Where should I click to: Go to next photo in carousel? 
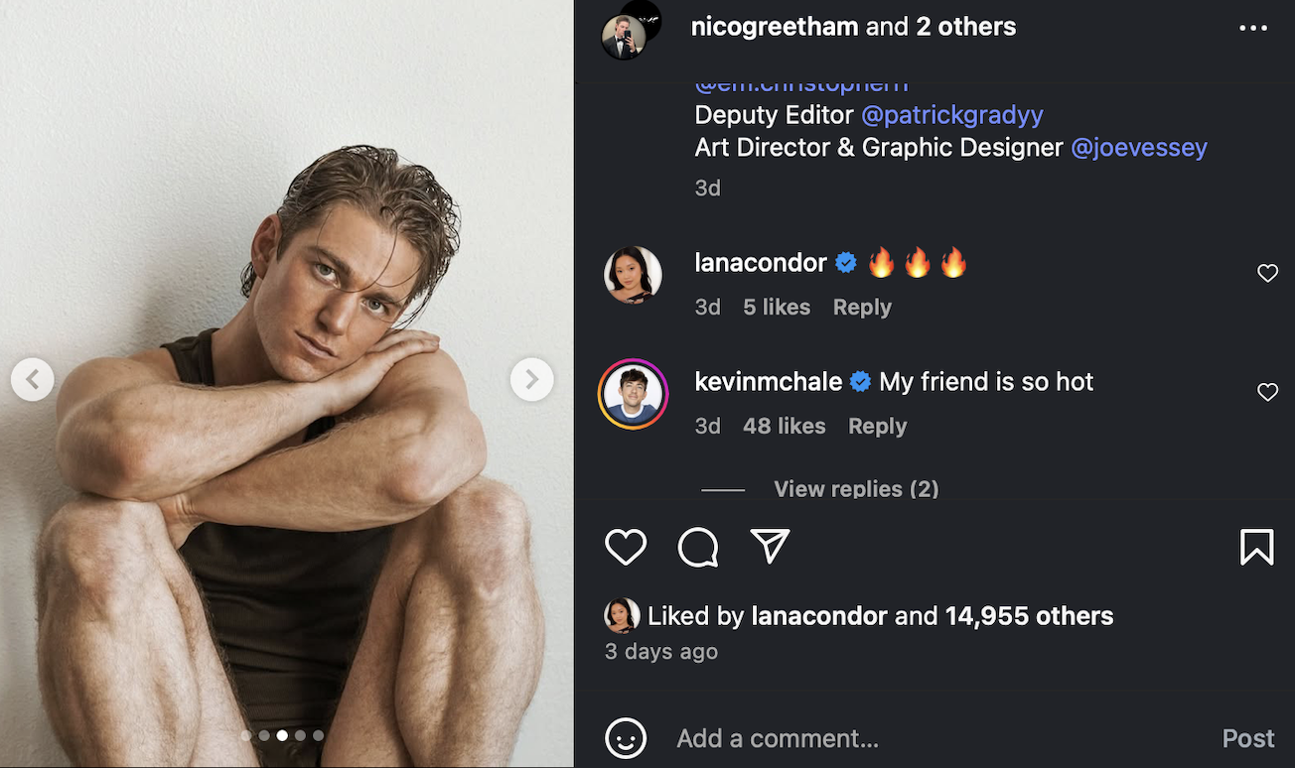pos(531,379)
